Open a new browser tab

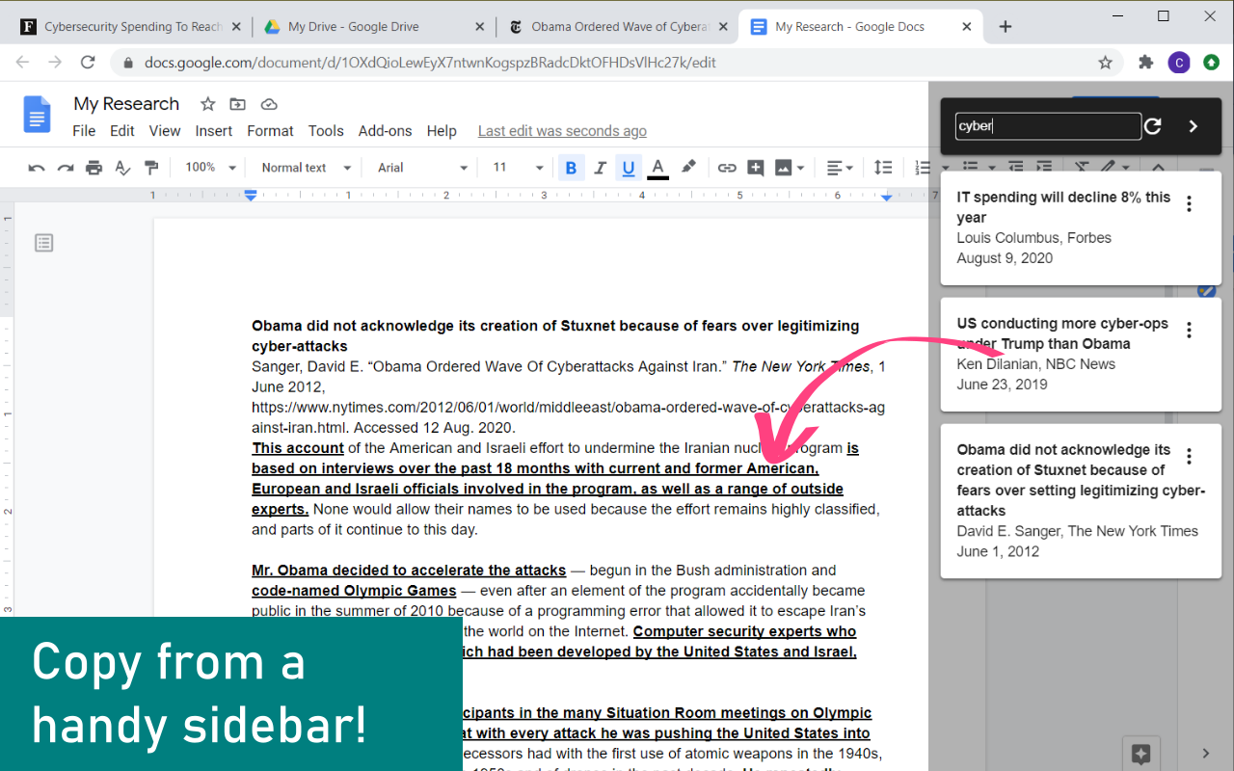coord(1006,27)
